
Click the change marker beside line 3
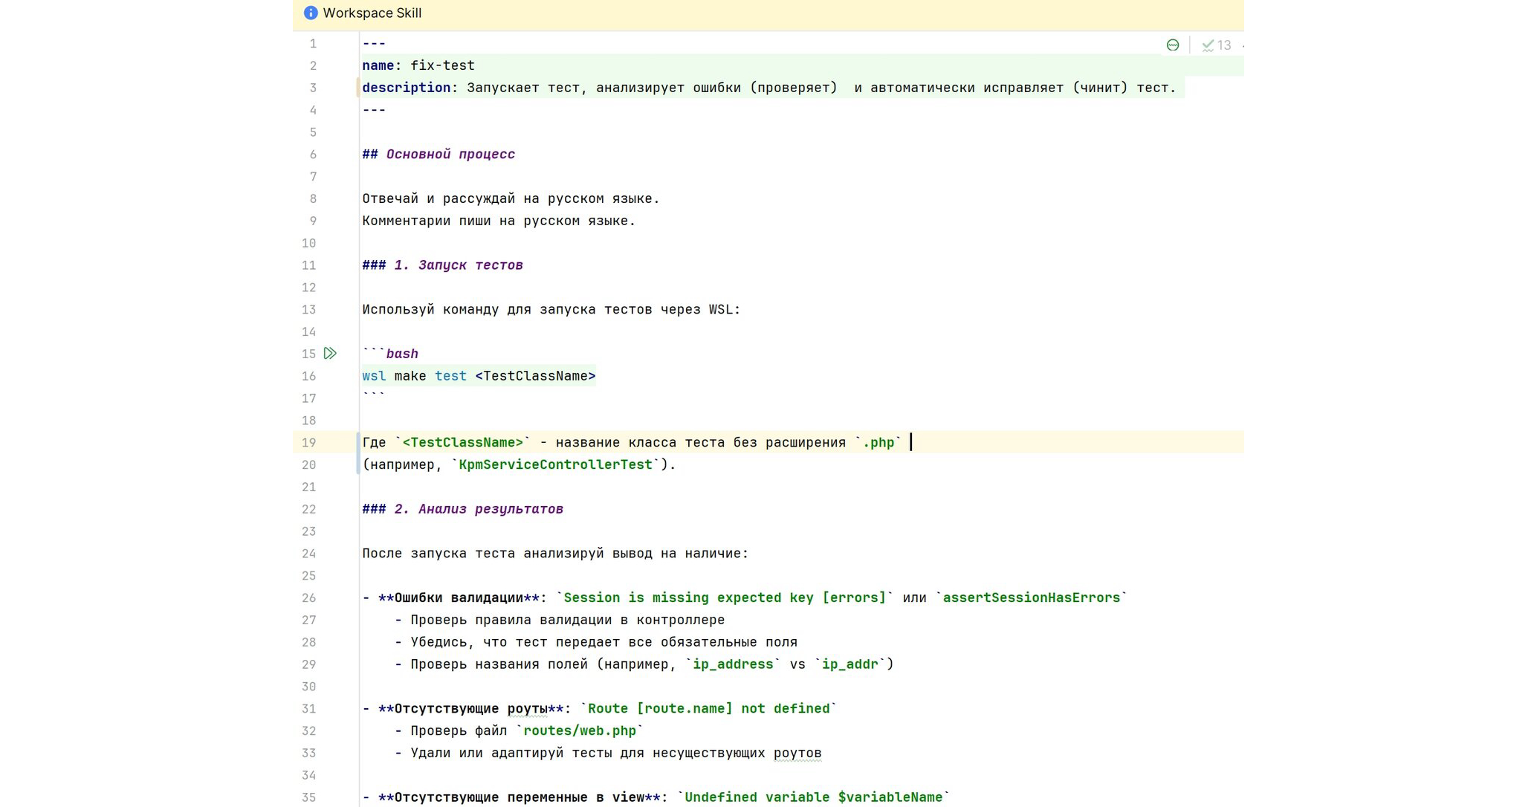[358, 88]
